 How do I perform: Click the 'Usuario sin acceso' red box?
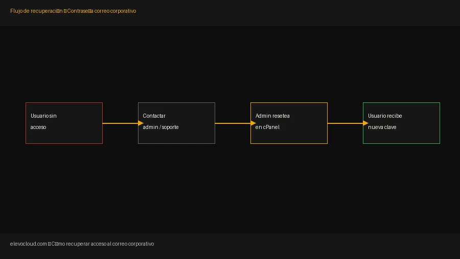(64, 123)
